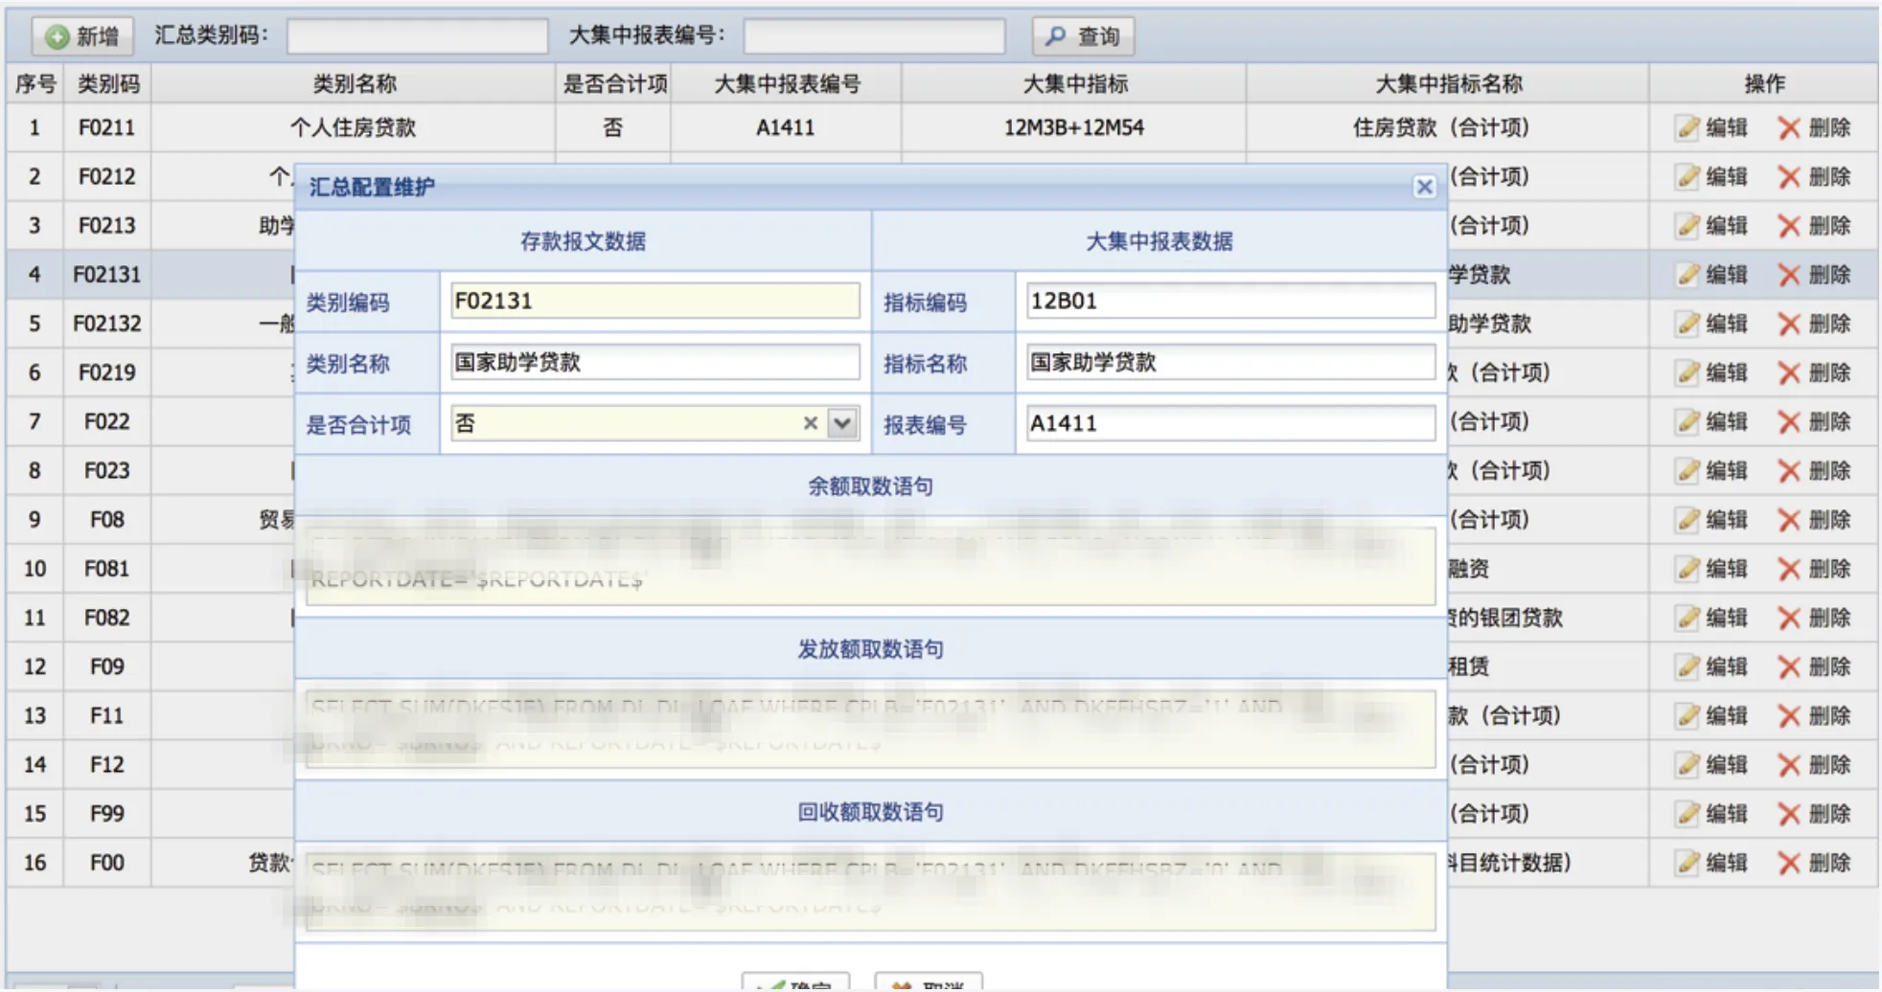
Task: Expand the 是否合计项 dropdown arrow
Action: click(842, 423)
